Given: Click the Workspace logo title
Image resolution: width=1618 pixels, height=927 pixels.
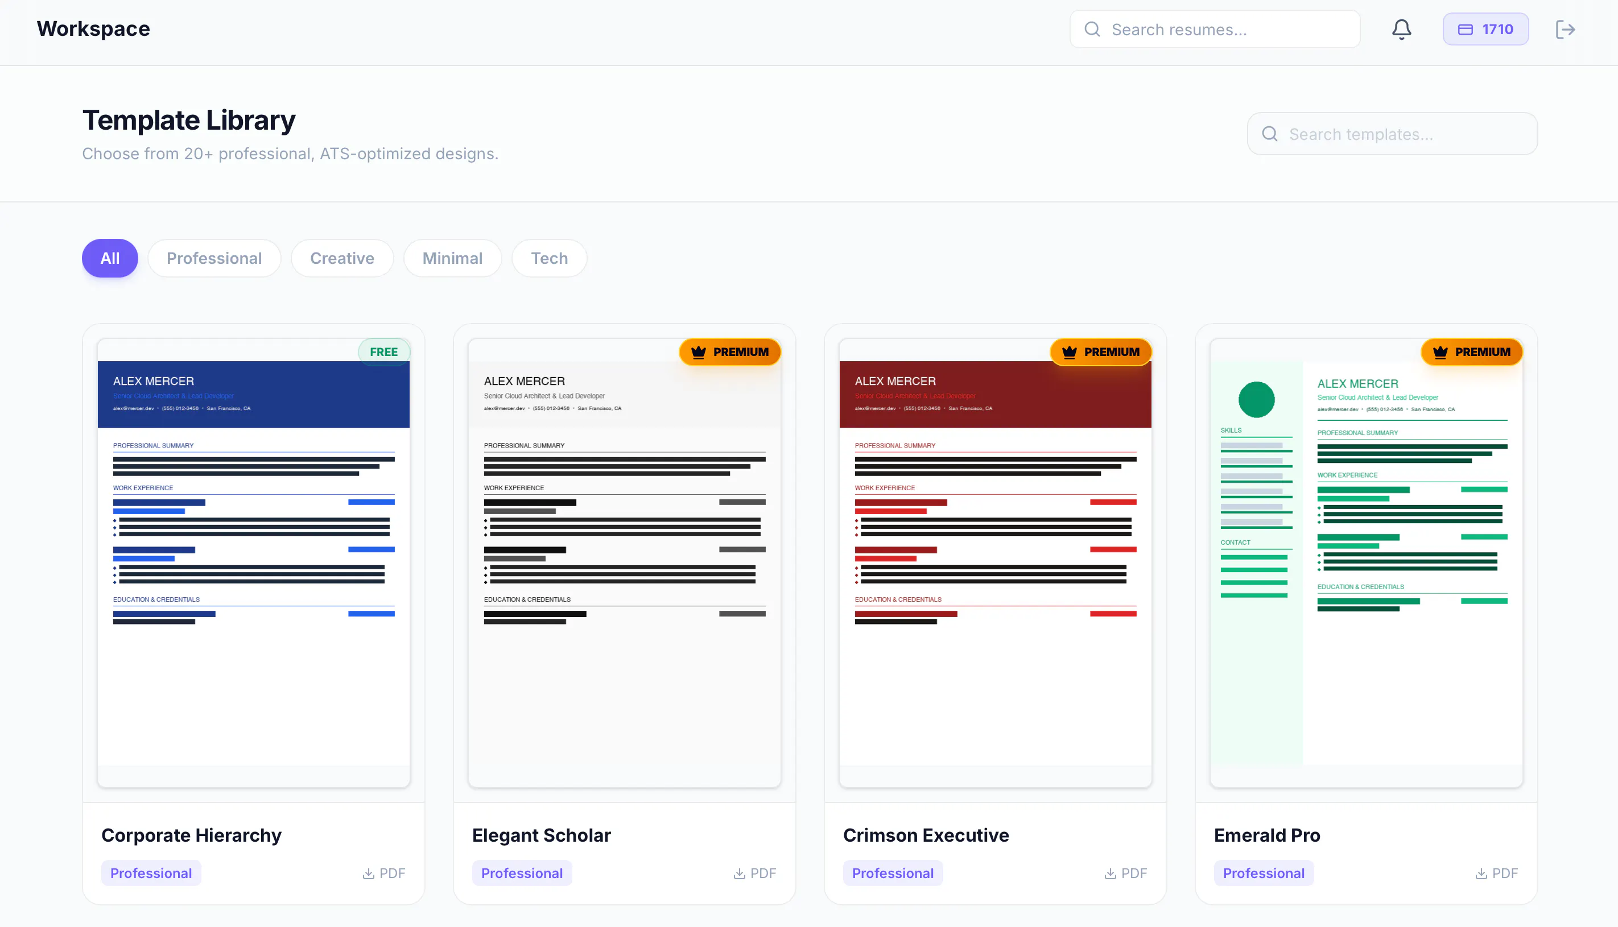Looking at the screenshot, I should (93, 28).
